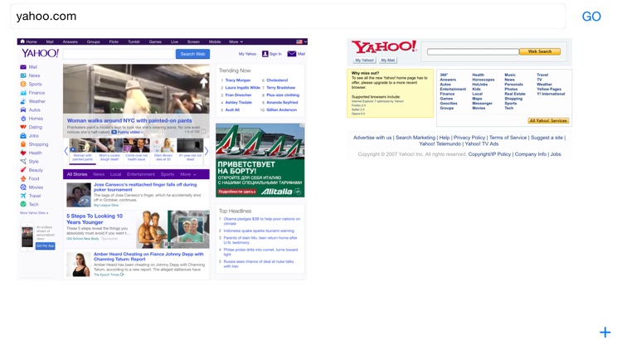Open the Terms of Service link

pos(508,138)
